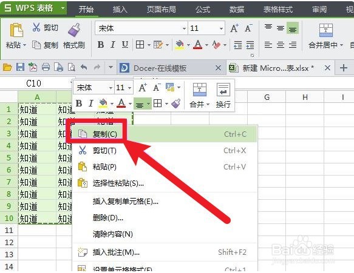Click the export to PDF icon

pyautogui.click(x=33, y=67)
